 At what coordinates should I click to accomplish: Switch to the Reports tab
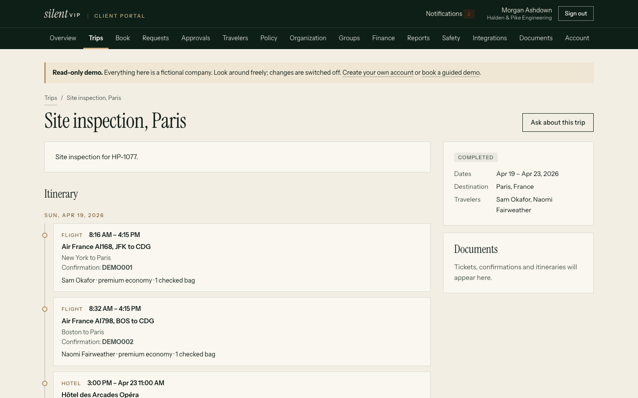coord(418,38)
